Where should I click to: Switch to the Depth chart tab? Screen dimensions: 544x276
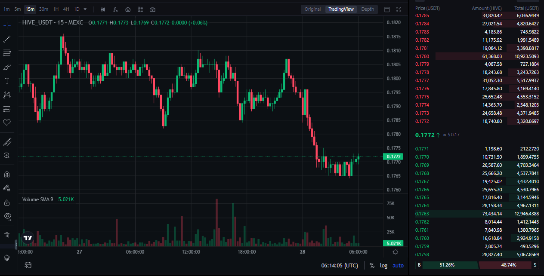click(x=368, y=9)
